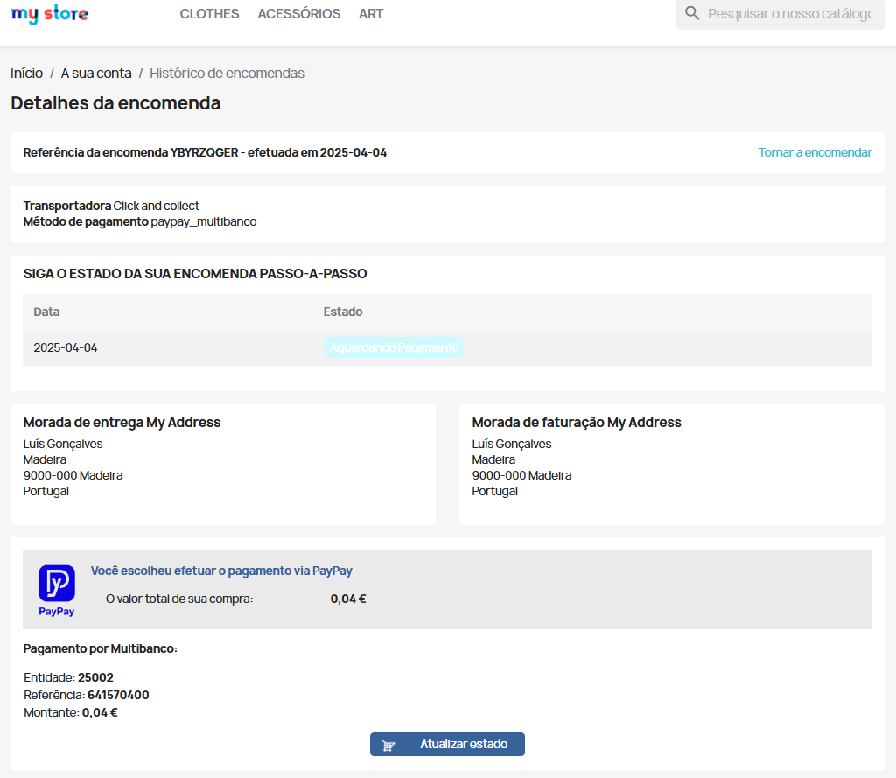Open the CLOTHES menu
The image size is (896, 778).
[x=209, y=14]
